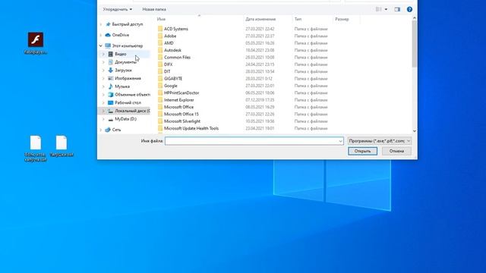The width and height of the screenshot is (486, 273).
Task: Select OneDrive in navigation tree
Action: click(121, 35)
